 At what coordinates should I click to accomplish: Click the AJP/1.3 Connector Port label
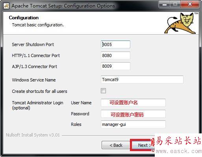pos(35,66)
